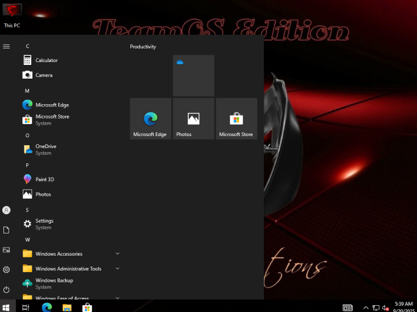Open File Explorer from the taskbar

(67, 307)
